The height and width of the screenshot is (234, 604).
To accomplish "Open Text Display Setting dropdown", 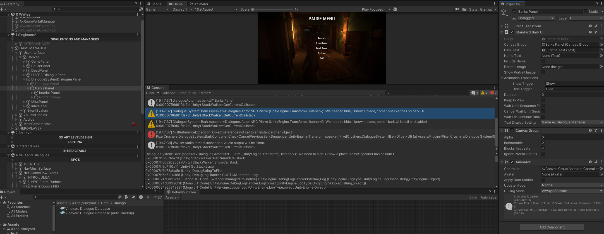I will [572, 122].
